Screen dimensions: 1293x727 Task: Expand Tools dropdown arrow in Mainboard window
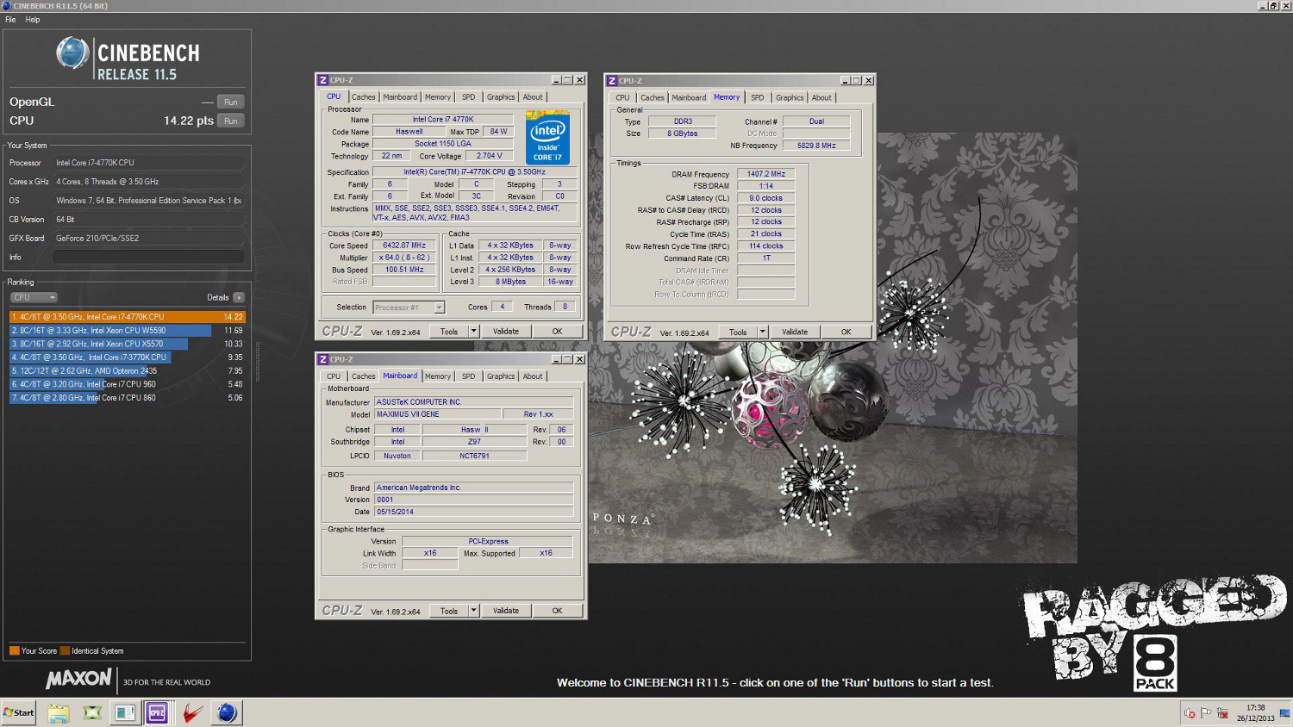pyautogui.click(x=473, y=611)
